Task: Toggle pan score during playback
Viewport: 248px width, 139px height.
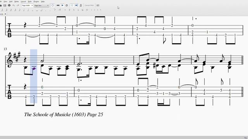Action: coord(76,5)
